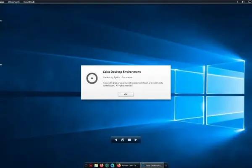The width and height of the screenshot is (252, 168).
Task: Switch to the Release Cairo Firefox window
Action: (x=128, y=165)
